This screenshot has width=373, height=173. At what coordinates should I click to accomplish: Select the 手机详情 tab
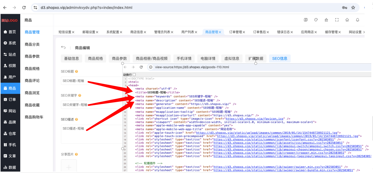coord(184,59)
